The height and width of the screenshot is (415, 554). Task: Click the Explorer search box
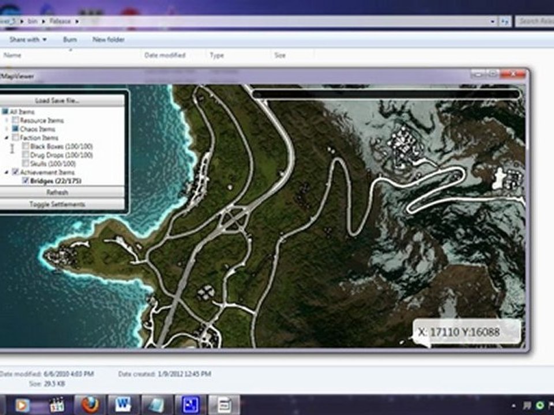pyautogui.click(x=534, y=21)
